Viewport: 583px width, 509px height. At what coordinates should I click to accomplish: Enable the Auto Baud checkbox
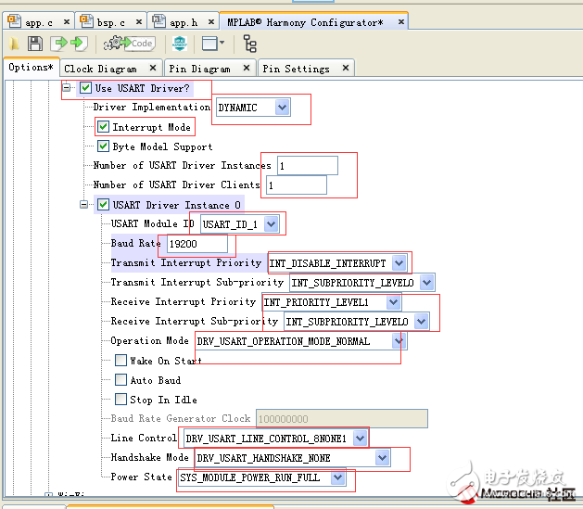click(121, 380)
